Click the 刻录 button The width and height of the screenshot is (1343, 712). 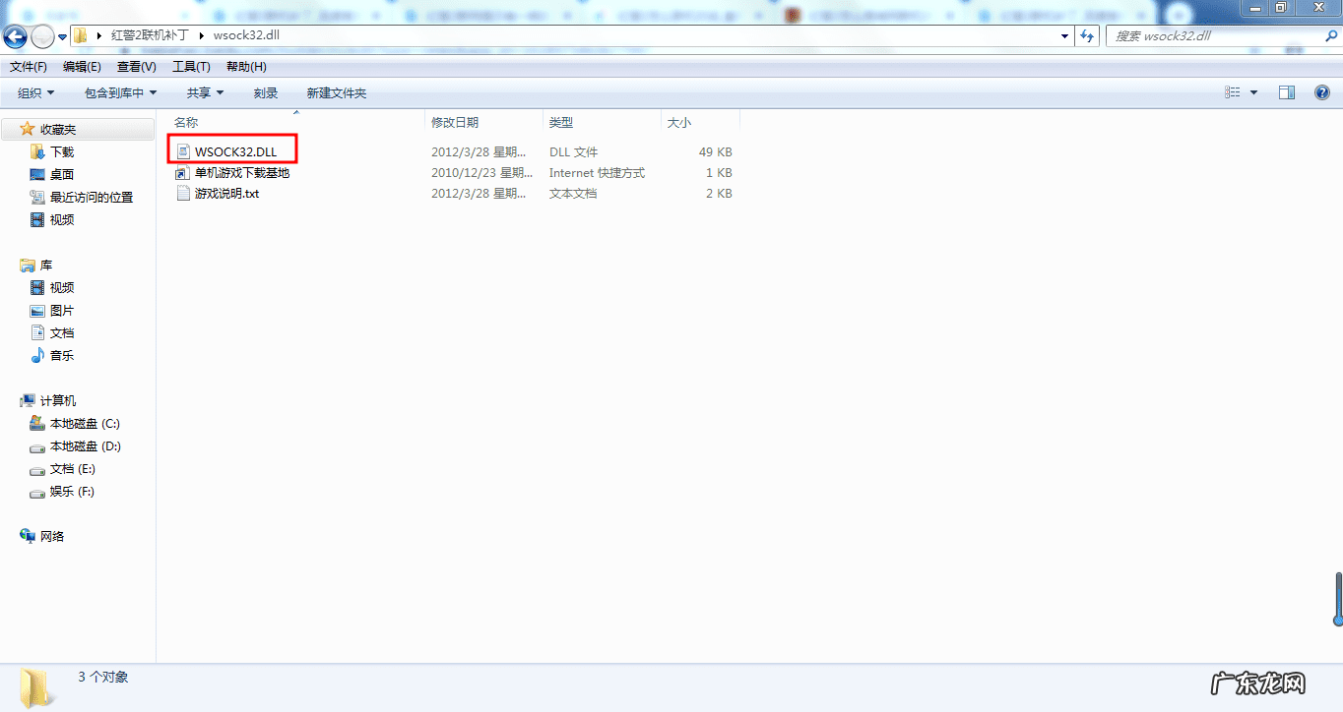[266, 92]
